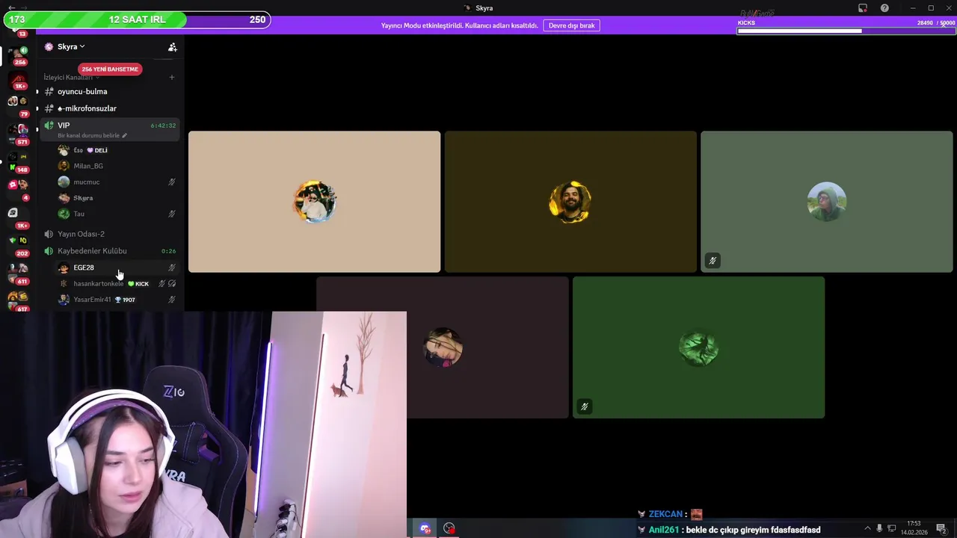Viewport: 957px width, 538px height.
Task: Join the Kaybedenler Kulübü voice channel
Action: 109,251
